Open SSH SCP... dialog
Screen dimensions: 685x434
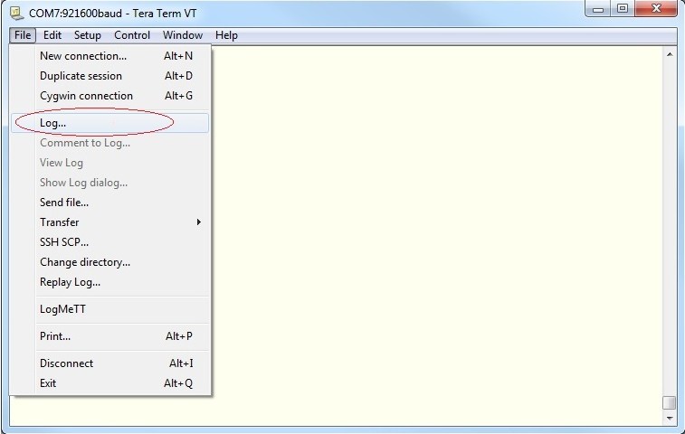pyautogui.click(x=109, y=242)
